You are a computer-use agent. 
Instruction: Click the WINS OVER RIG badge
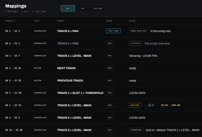click(139, 31)
